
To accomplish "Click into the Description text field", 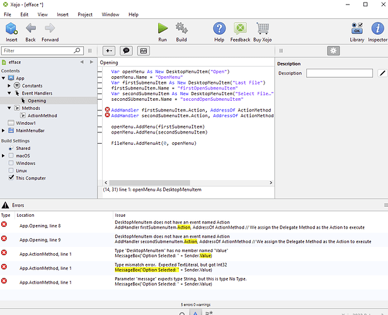I will pyautogui.click(x=339, y=73).
